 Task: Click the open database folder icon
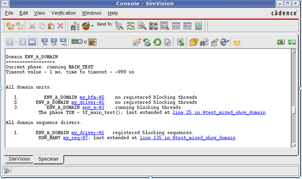click(x=10, y=26)
